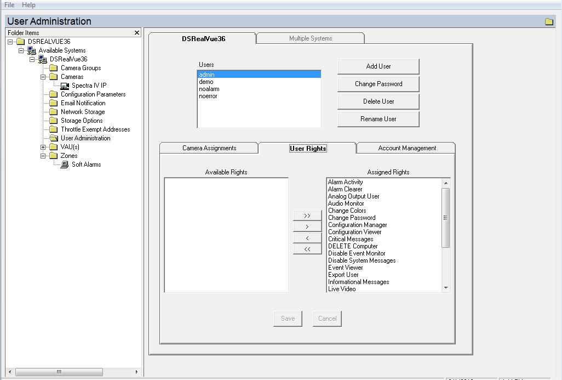Click the DSRealVue36 system computer icon

click(x=43, y=59)
